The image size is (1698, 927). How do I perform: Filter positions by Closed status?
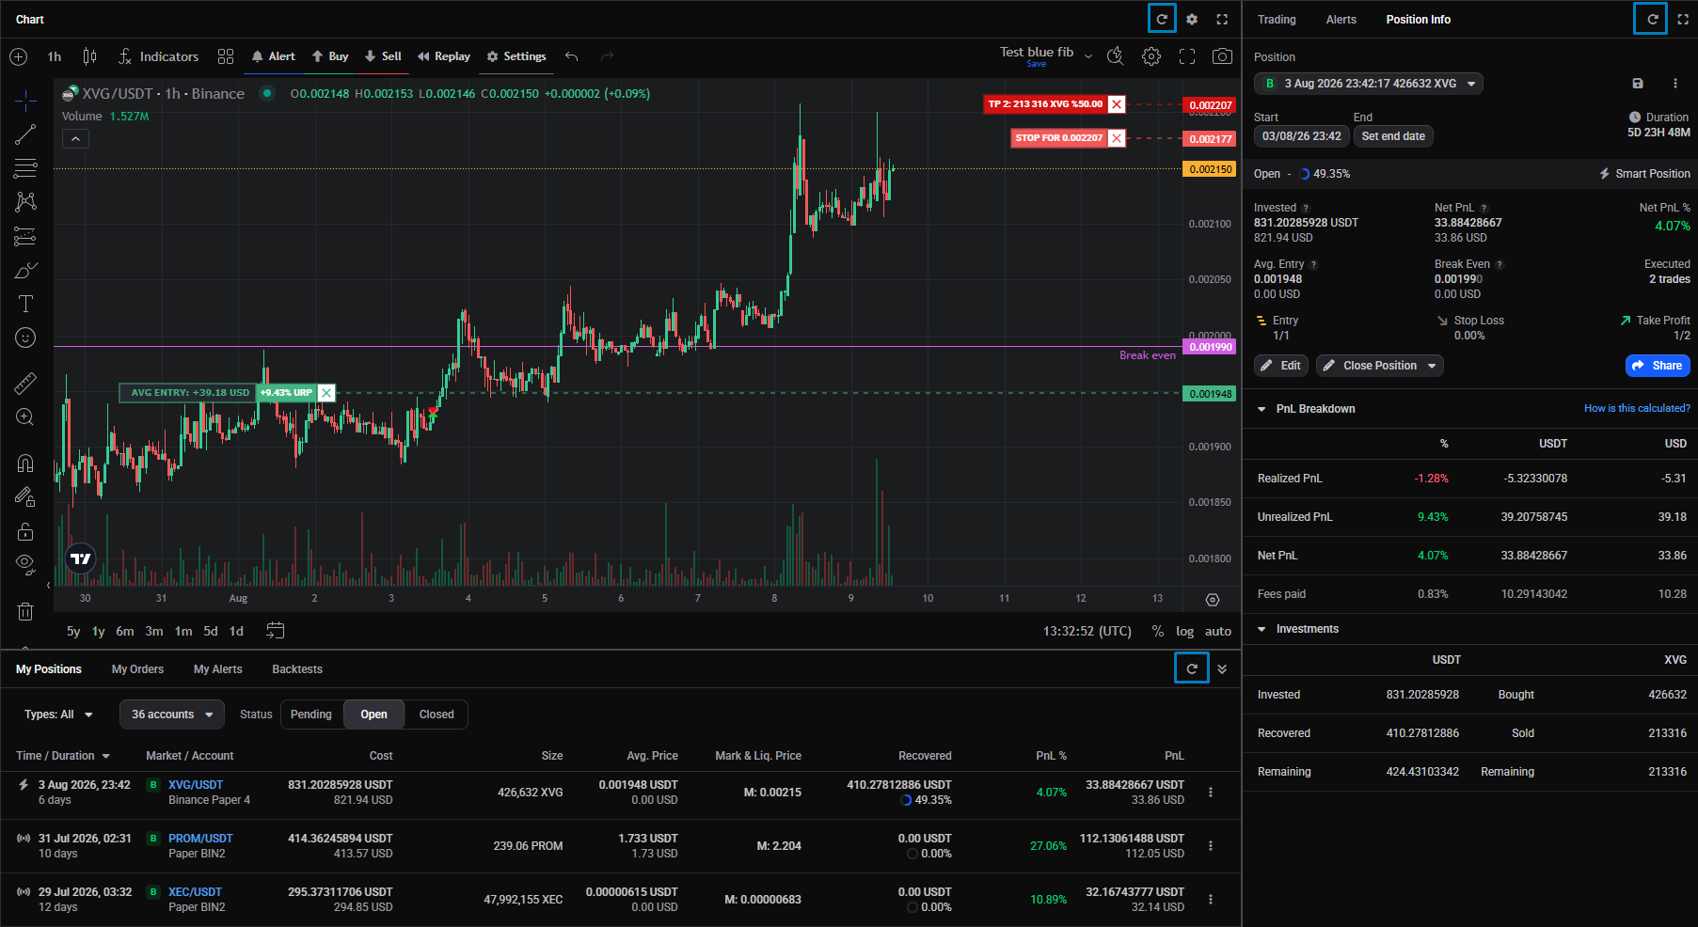(436, 715)
